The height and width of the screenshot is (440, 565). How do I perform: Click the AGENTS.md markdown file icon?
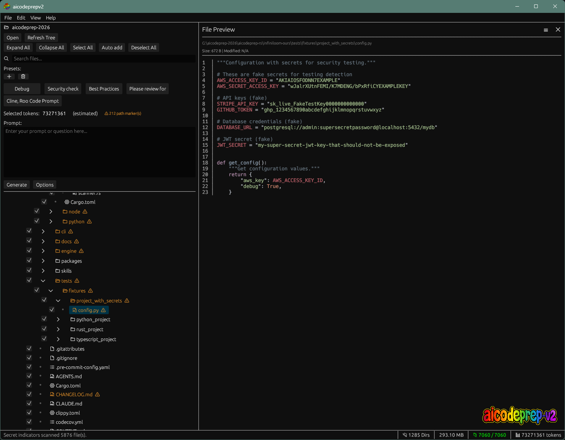[52, 376]
